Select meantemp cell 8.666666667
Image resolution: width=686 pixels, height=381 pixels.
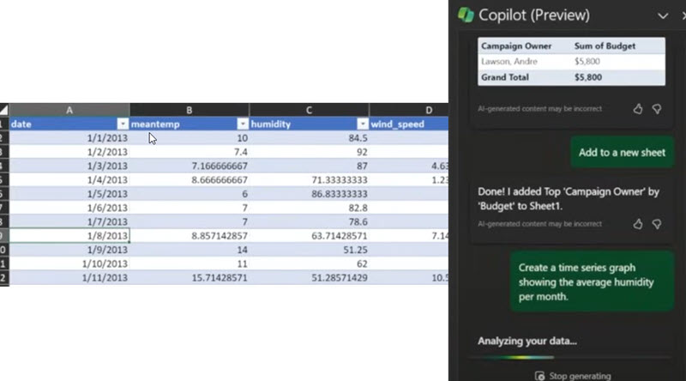coord(190,180)
